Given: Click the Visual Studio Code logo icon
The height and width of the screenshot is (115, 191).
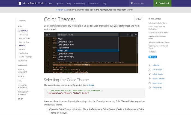Looking at the screenshot, I should [19, 3].
